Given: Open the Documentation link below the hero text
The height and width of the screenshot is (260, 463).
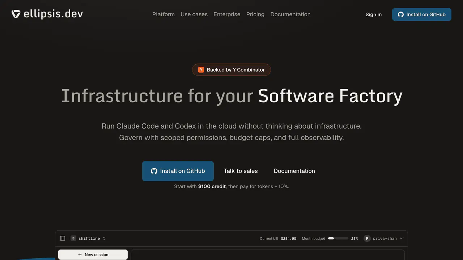Looking at the screenshot, I should pos(294,171).
